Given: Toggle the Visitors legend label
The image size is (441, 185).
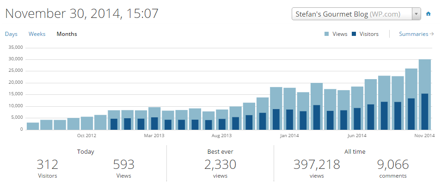Looking at the screenshot, I should (x=368, y=34).
